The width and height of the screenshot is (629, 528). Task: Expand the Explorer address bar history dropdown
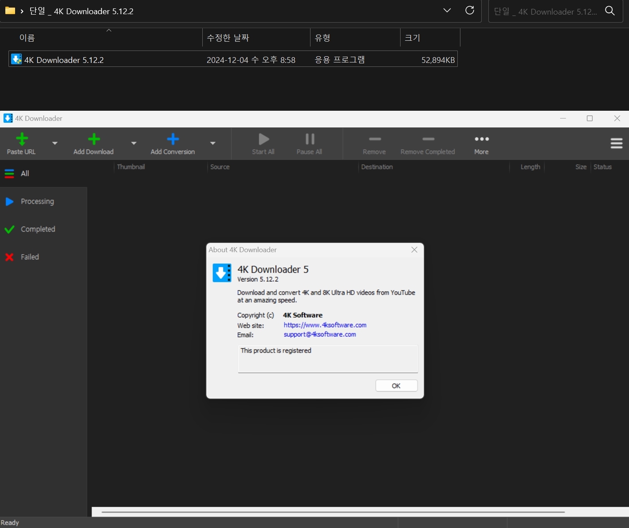(447, 11)
